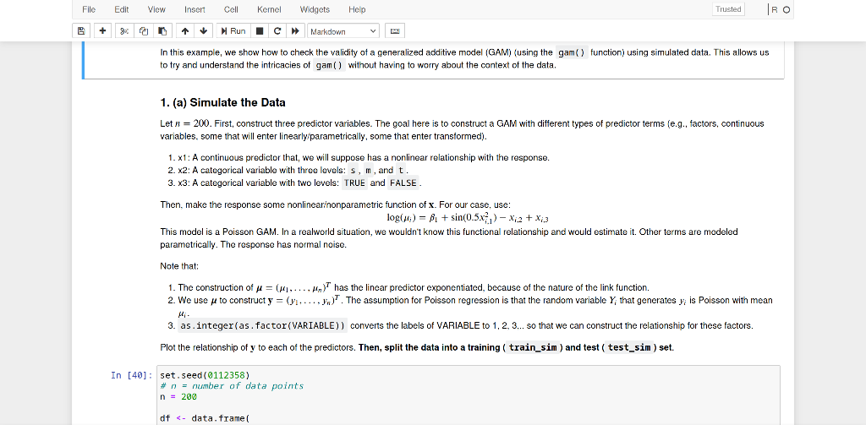Select the In [40] code cell editor
The height and width of the screenshot is (425, 866).
tap(469, 395)
